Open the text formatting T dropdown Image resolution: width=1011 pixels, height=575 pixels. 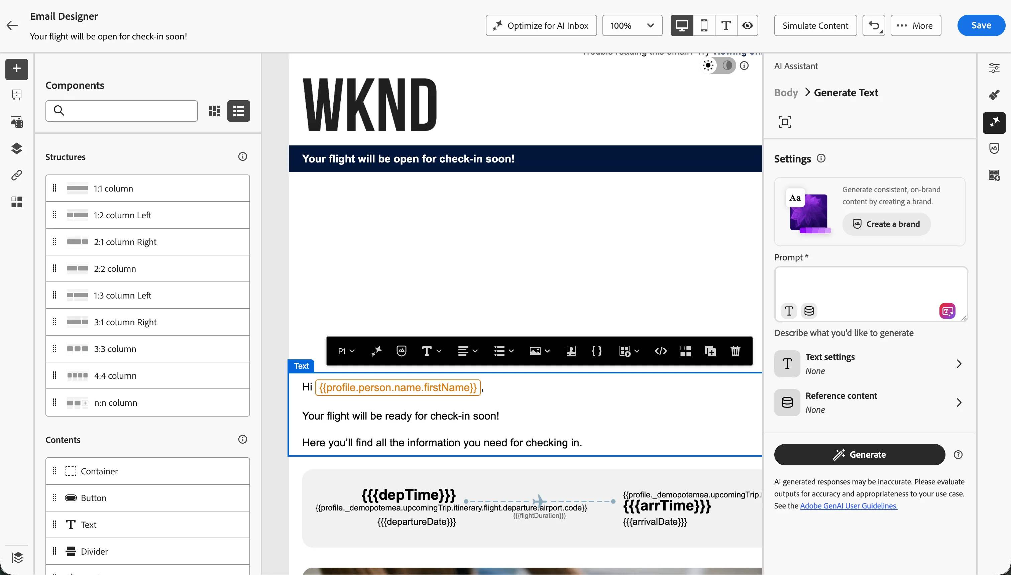pos(431,351)
